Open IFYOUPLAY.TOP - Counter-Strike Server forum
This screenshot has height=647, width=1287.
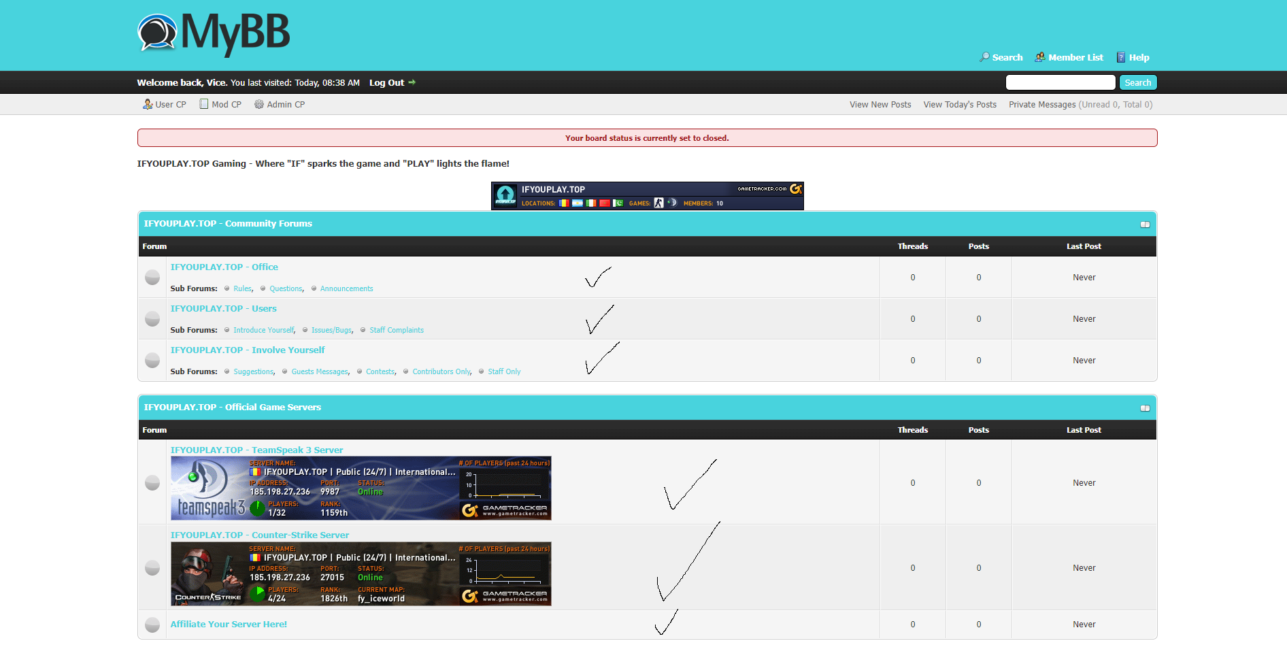point(260,535)
